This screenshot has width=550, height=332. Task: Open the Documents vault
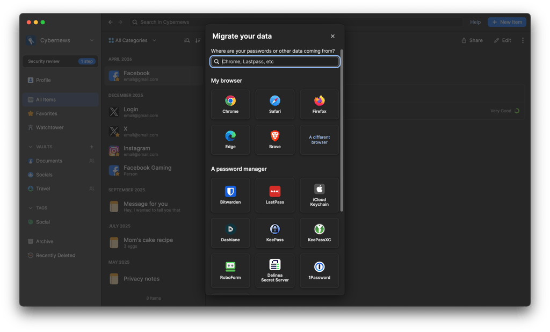pos(60,161)
